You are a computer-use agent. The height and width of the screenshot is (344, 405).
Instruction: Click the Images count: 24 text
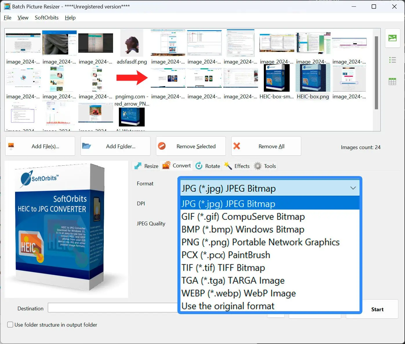coord(361,147)
